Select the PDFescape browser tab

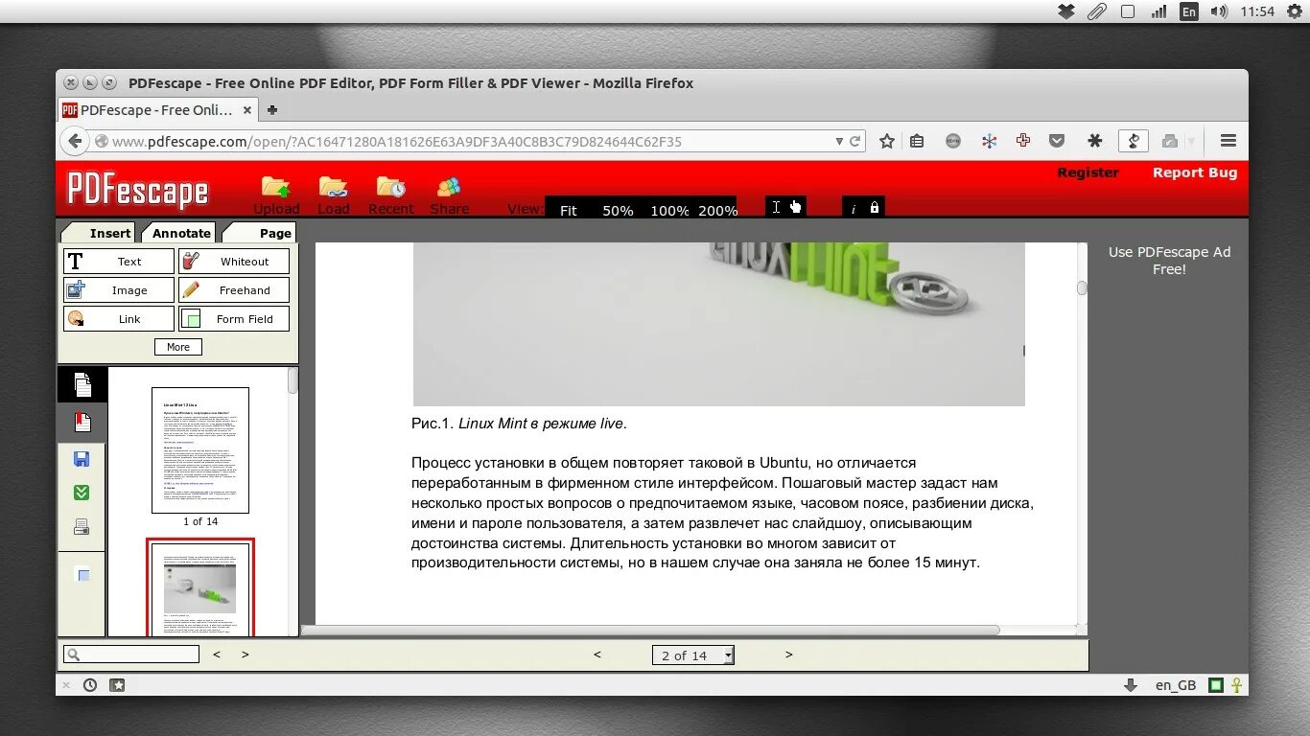pos(158,110)
